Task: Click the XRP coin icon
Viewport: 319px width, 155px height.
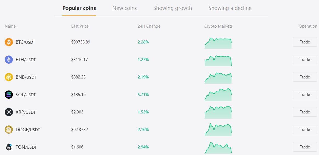Action: pyautogui.click(x=9, y=112)
